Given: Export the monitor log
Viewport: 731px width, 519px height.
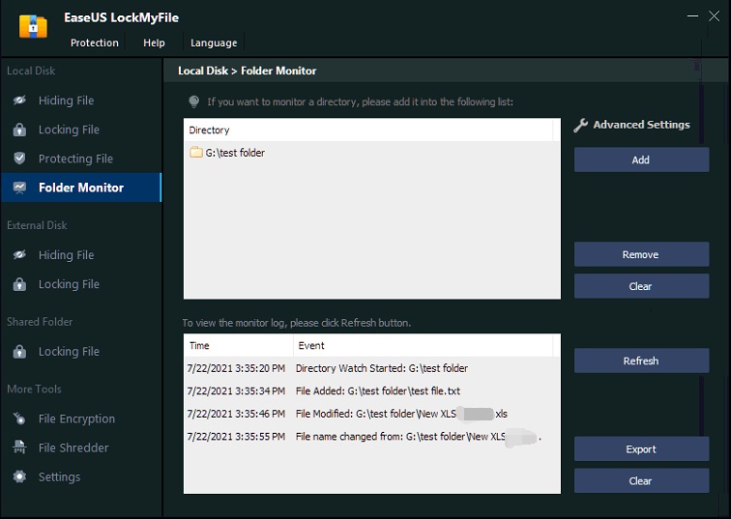Looking at the screenshot, I should [x=641, y=449].
